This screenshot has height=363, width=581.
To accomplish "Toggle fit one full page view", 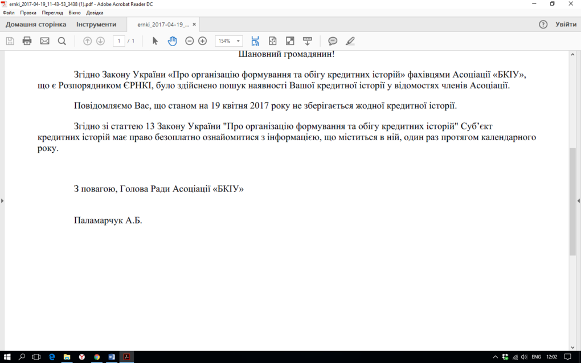I will click(x=273, y=41).
